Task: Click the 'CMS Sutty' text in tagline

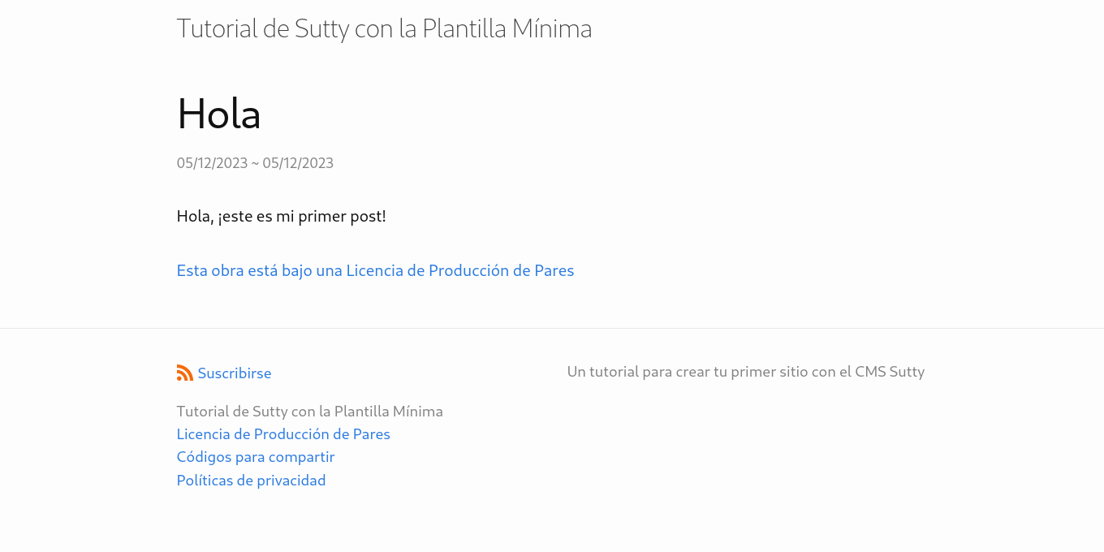Action: pos(890,372)
